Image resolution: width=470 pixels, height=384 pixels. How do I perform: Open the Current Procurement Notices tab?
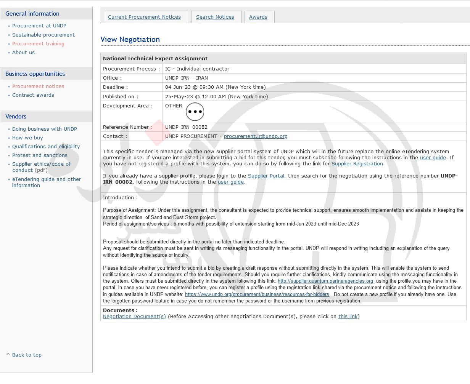(144, 17)
